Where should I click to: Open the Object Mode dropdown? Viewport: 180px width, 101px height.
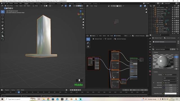pyautogui.click(x=10, y=6)
